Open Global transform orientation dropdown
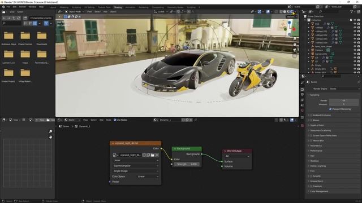The height and width of the screenshot is (203, 362). point(161,12)
